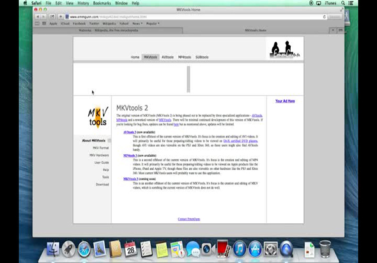377x263 pixels.
Task: Click the SUBtools site navigation tab
Action: [202, 57]
